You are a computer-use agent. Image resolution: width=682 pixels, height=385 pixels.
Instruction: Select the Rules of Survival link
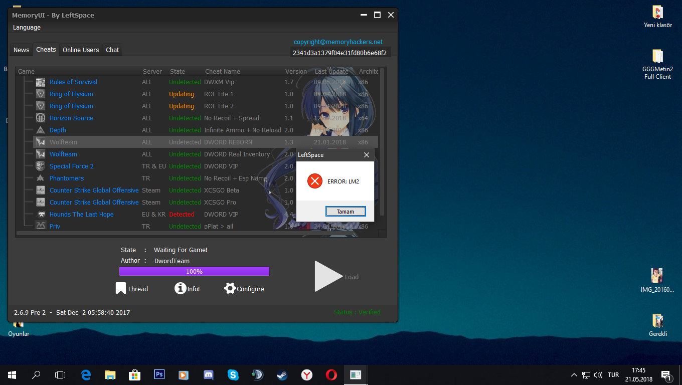[x=73, y=82]
